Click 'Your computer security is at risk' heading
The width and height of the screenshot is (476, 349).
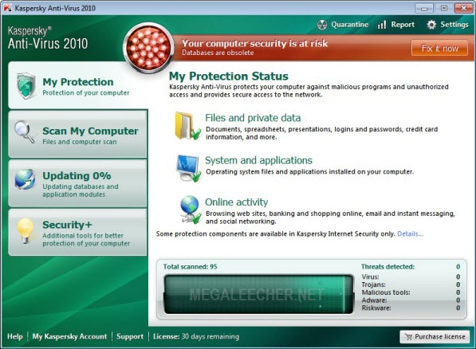click(254, 43)
